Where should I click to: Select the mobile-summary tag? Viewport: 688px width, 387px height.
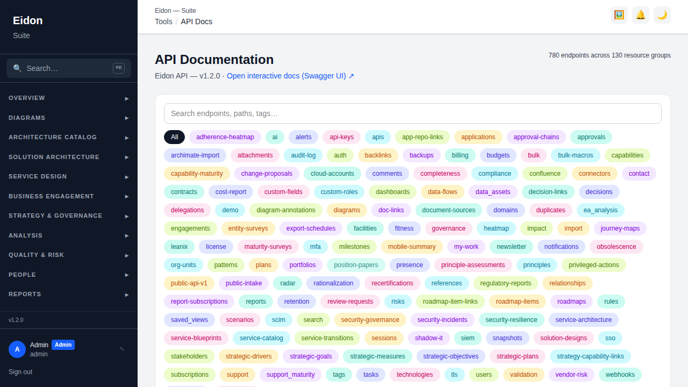tap(412, 247)
